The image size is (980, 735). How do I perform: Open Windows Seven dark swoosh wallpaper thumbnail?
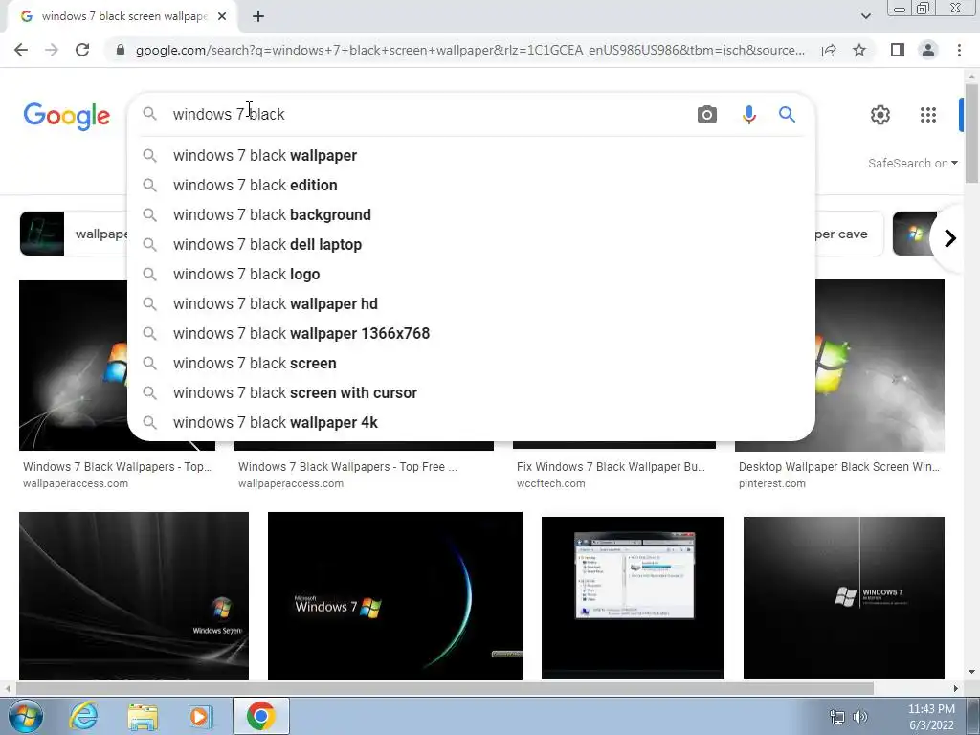point(134,596)
